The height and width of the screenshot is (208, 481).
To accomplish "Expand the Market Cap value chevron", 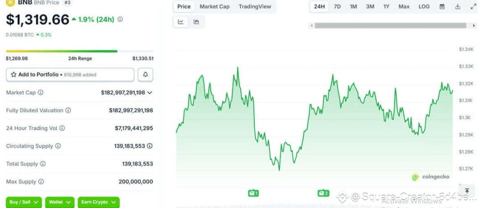I will click(x=150, y=92).
